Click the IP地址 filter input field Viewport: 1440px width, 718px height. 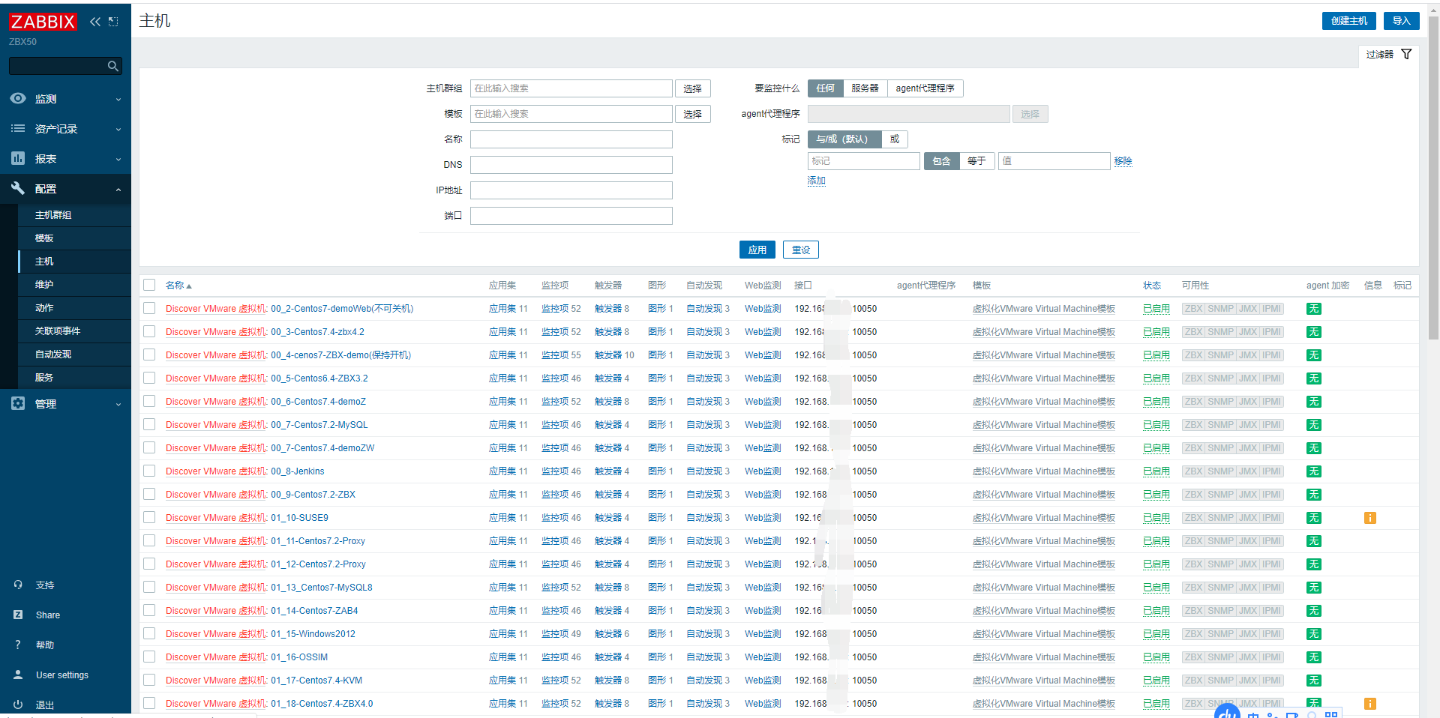pyautogui.click(x=571, y=190)
